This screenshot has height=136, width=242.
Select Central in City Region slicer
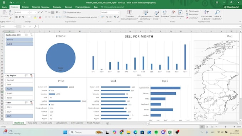19,80
